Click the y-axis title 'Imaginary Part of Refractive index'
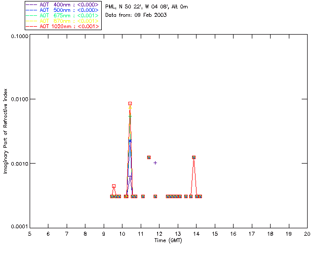 click(5, 131)
